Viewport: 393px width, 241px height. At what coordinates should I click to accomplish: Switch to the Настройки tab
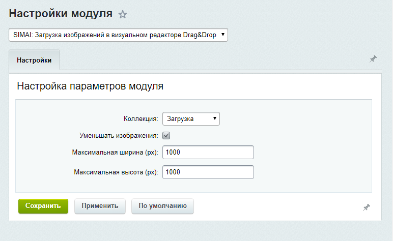click(x=34, y=60)
